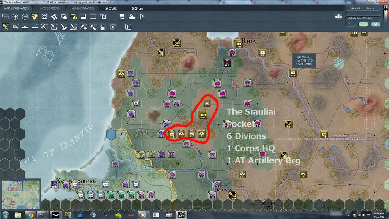Select the HQ unit counter at Riga
389x219 pixels.
[x=239, y=44]
